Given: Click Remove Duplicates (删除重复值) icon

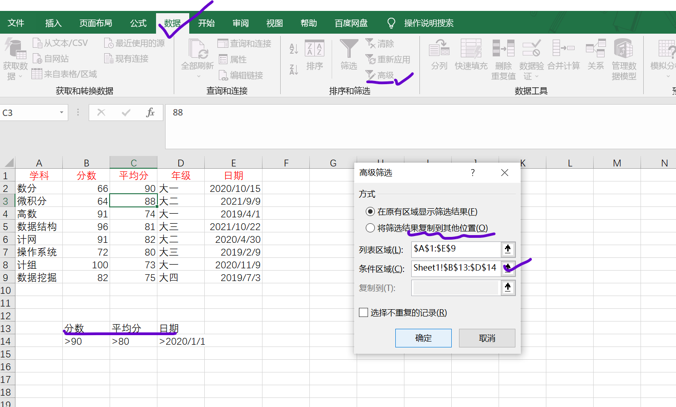Looking at the screenshot, I should tap(503, 49).
